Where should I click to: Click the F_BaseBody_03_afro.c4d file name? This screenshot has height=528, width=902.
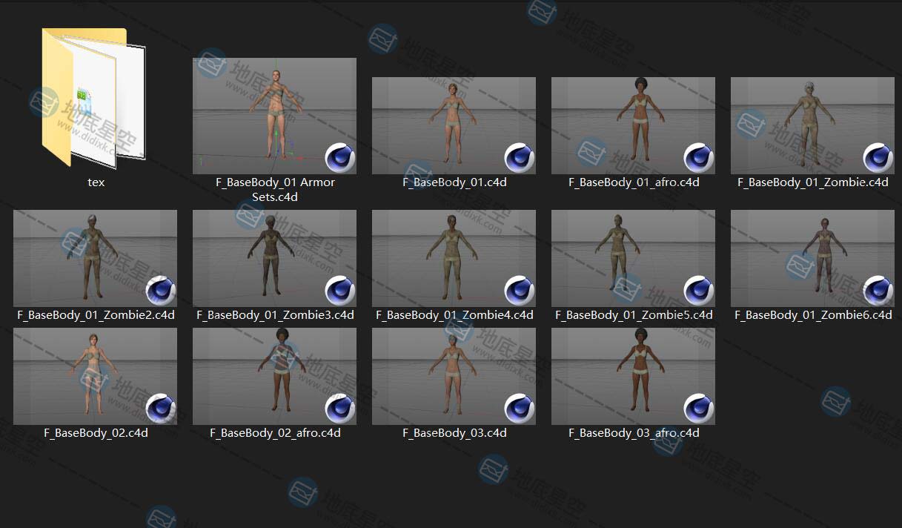click(634, 433)
